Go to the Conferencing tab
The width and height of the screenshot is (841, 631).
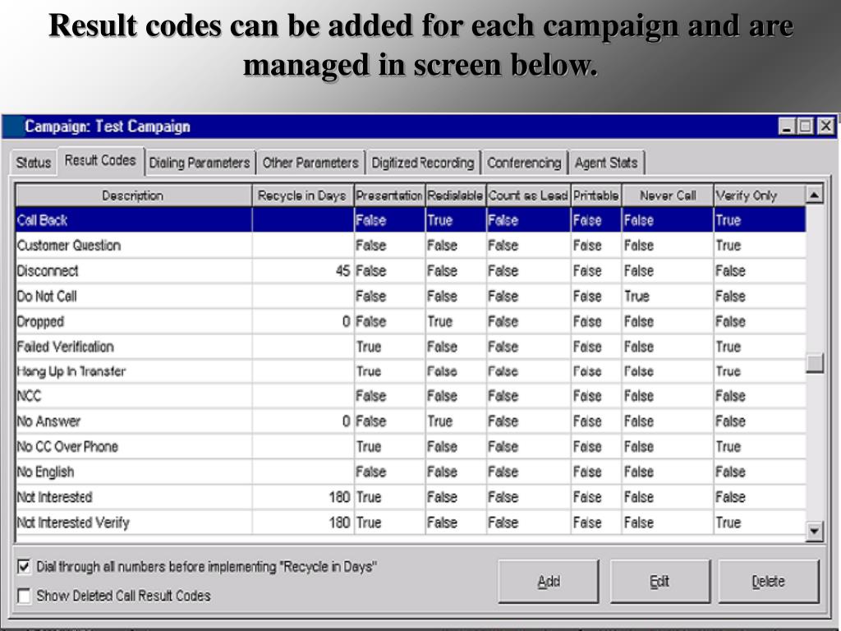[x=524, y=163]
